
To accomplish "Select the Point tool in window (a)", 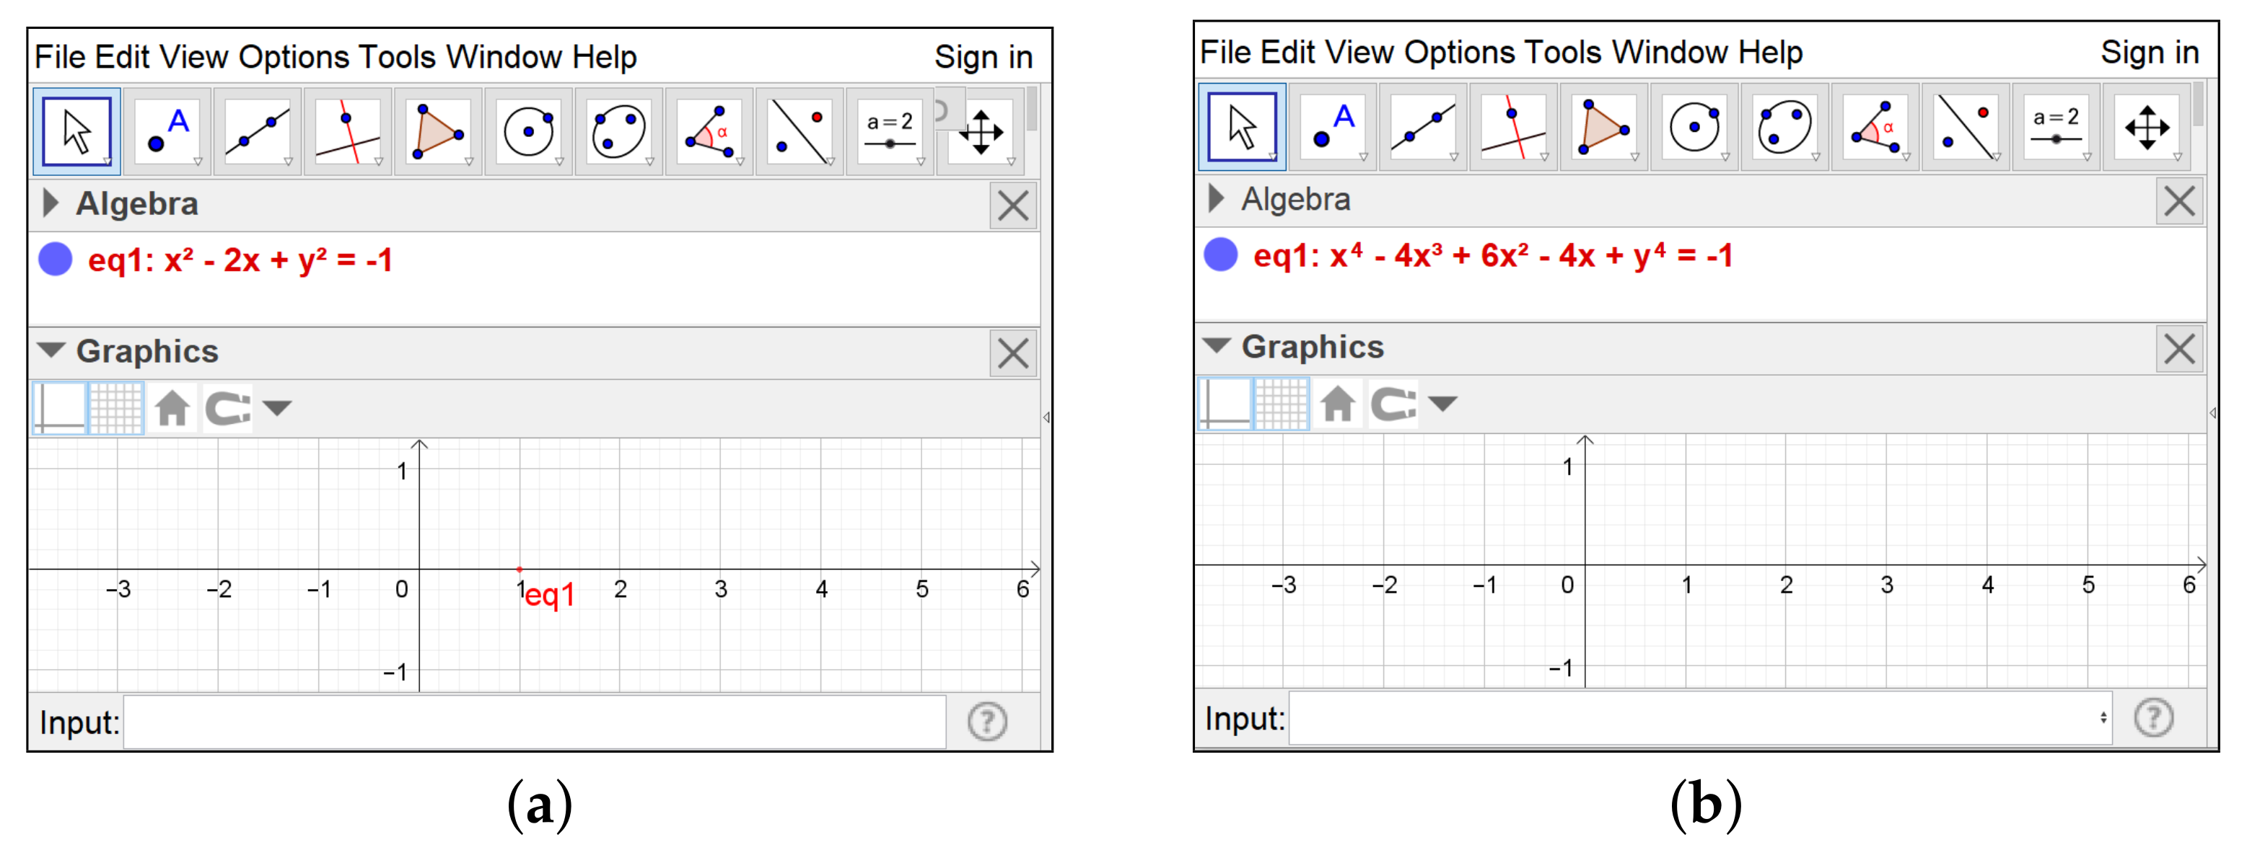I will (x=167, y=133).
